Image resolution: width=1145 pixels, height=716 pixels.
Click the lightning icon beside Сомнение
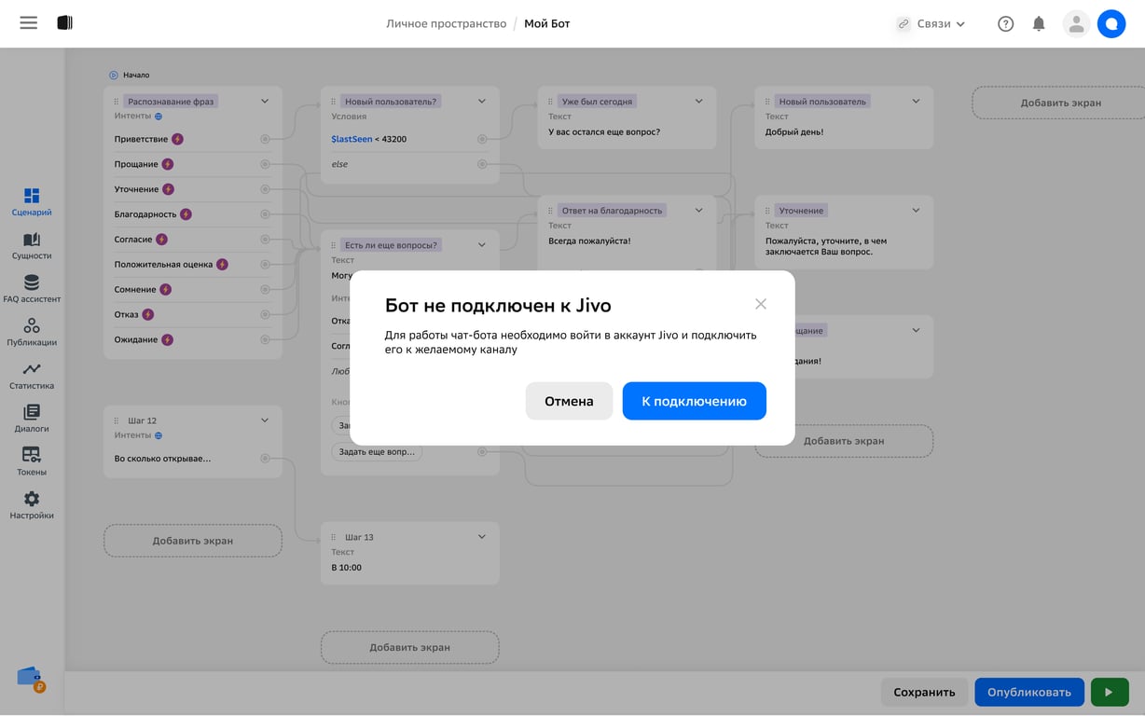pyautogui.click(x=166, y=289)
